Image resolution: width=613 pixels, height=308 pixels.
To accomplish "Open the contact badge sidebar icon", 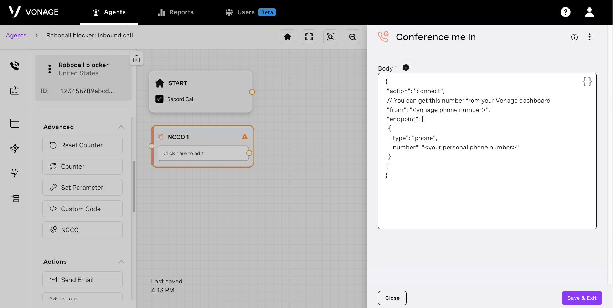I will click(15, 91).
